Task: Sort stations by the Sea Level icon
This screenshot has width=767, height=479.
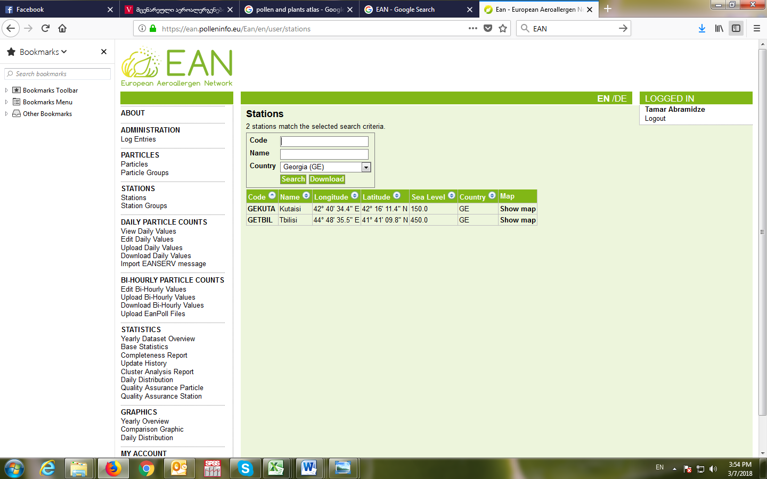Action: (x=452, y=196)
